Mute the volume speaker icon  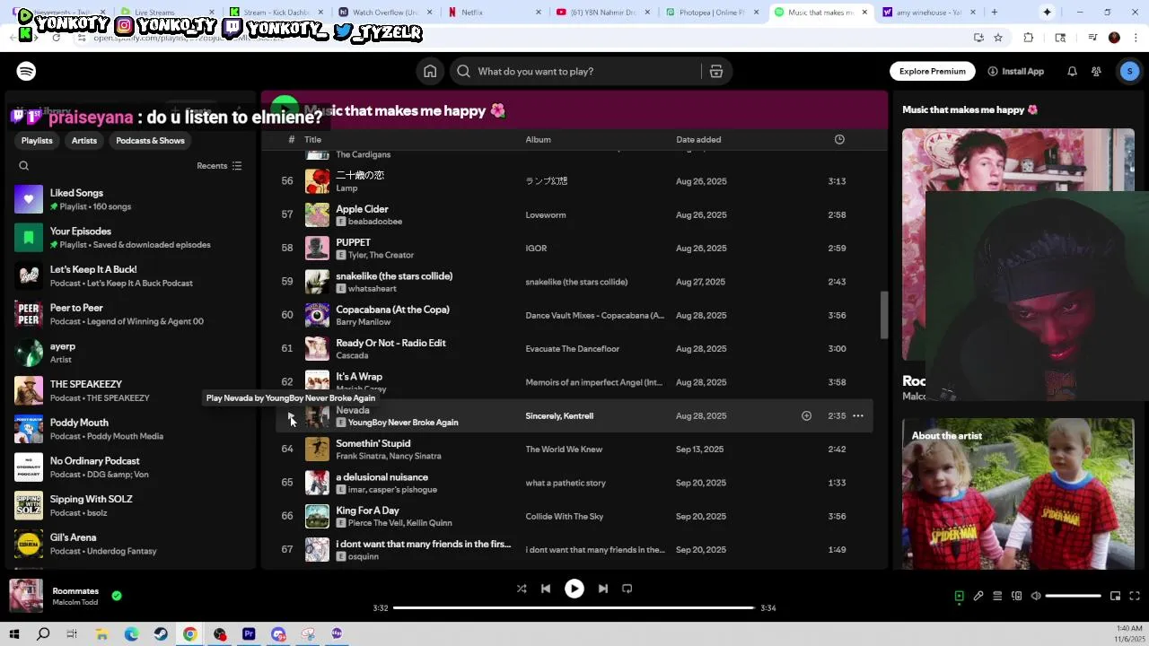1036,596
